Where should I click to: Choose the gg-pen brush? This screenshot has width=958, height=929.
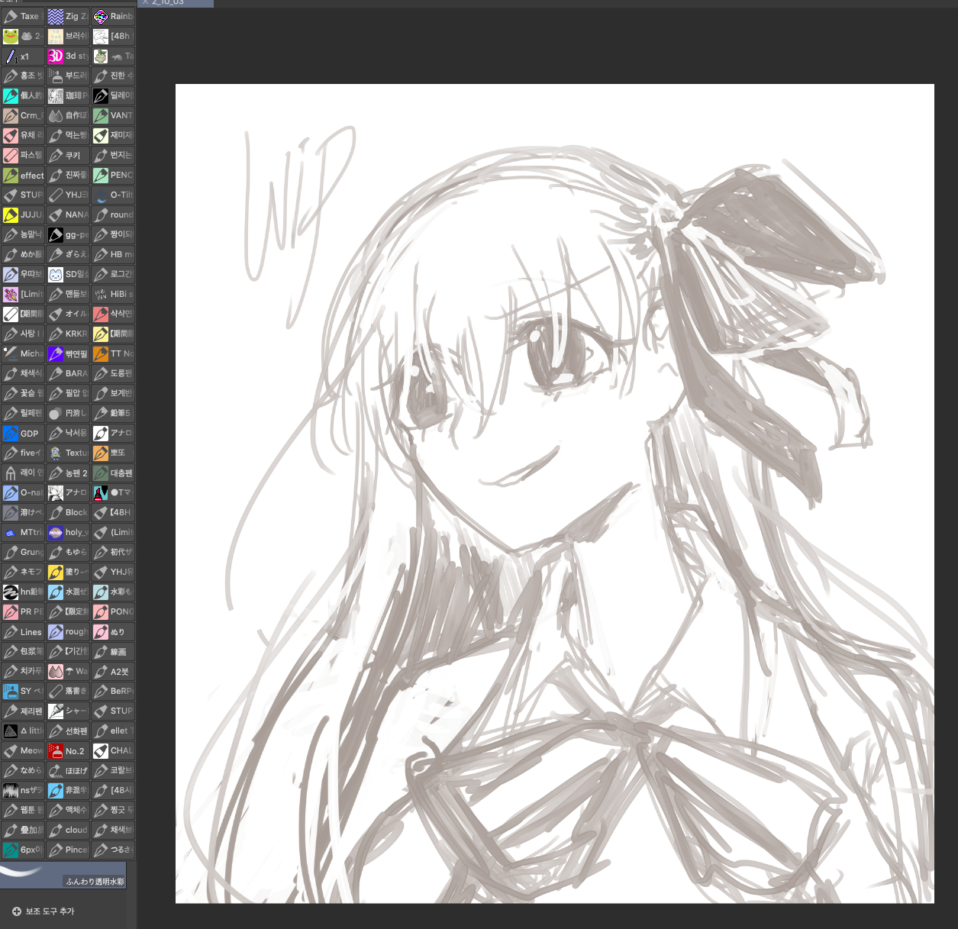67,234
